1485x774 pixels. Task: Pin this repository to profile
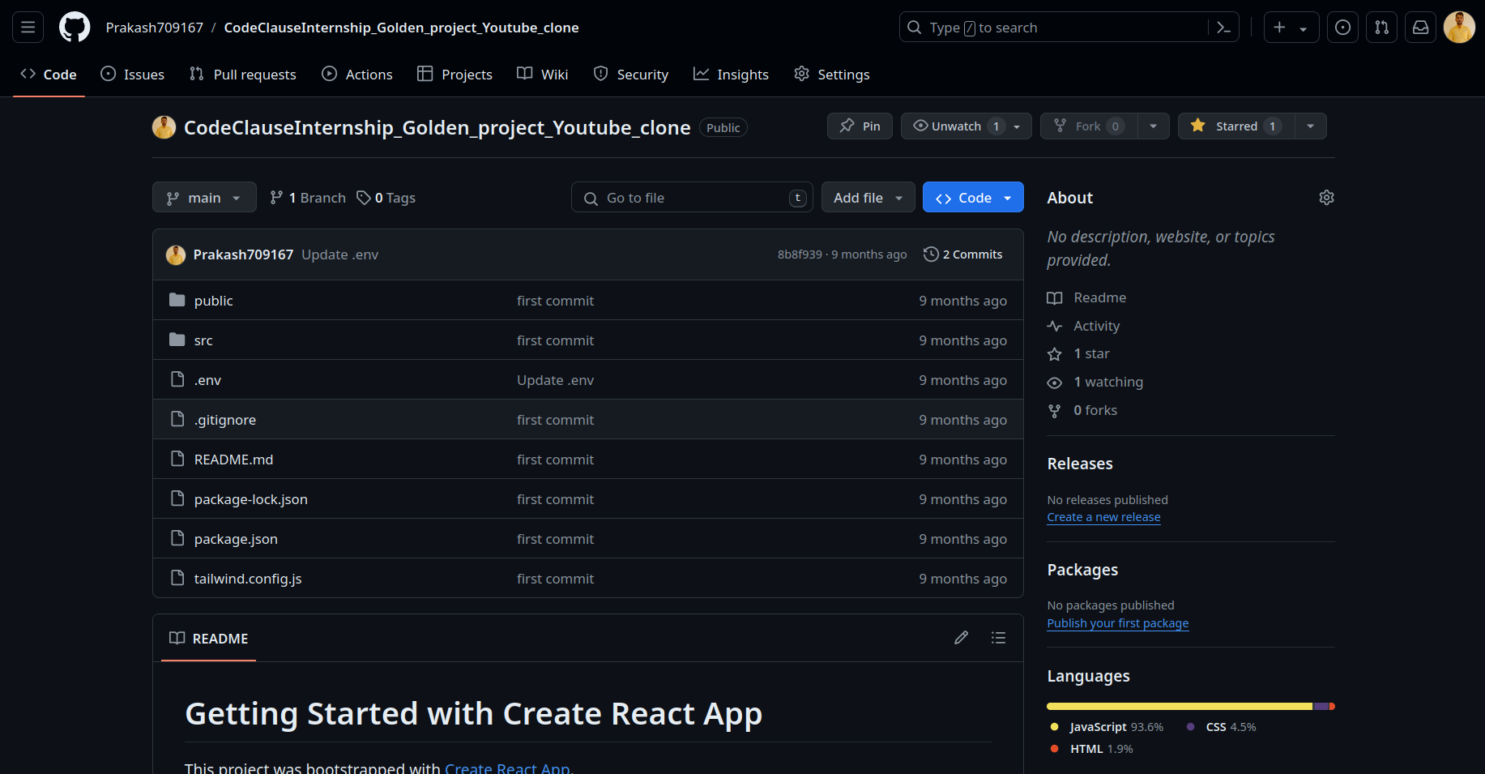point(860,126)
